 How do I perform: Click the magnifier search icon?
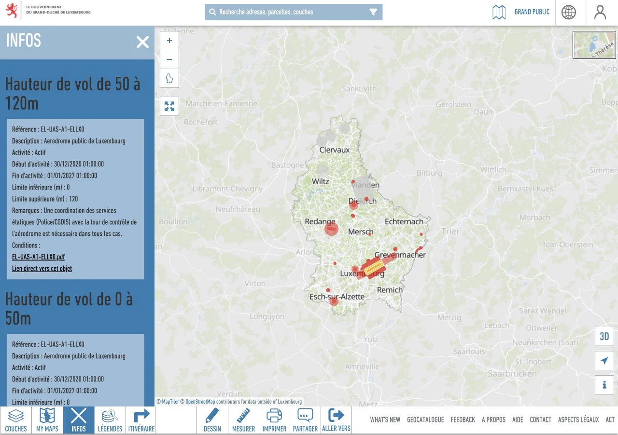coord(212,12)
